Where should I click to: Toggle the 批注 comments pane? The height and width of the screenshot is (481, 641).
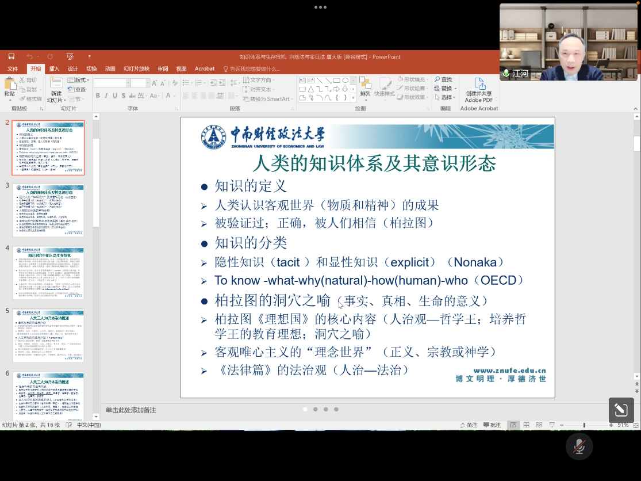click(x=492, y=425)
